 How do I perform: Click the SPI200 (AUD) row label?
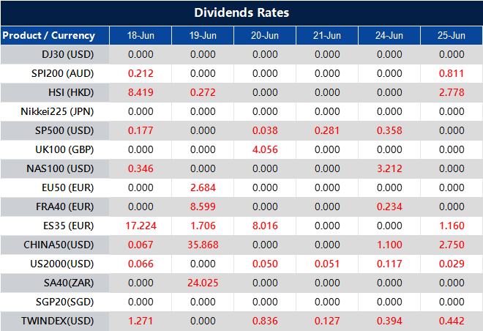click(64, 73)
